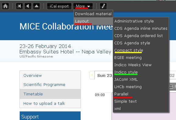
Task: Click the 09:00 time label
Action: pos(100,95)
